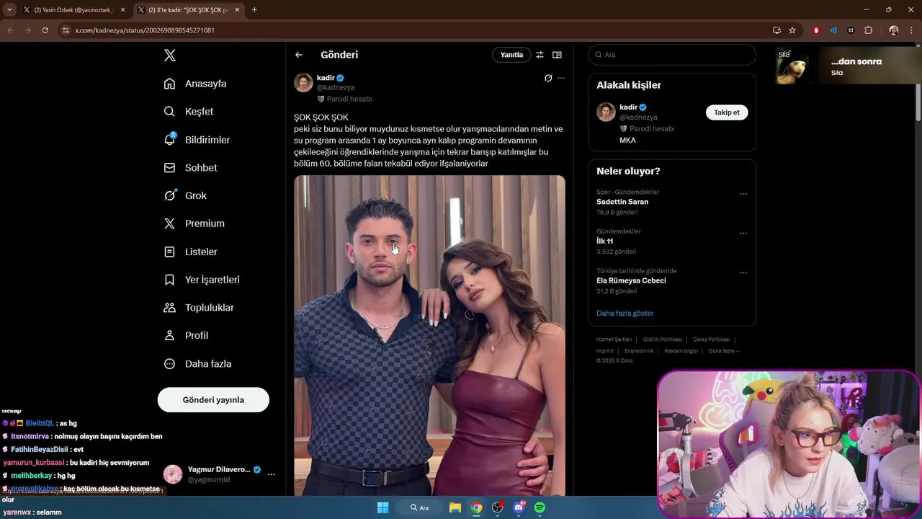Click the Chrome profile avatar

894,30
